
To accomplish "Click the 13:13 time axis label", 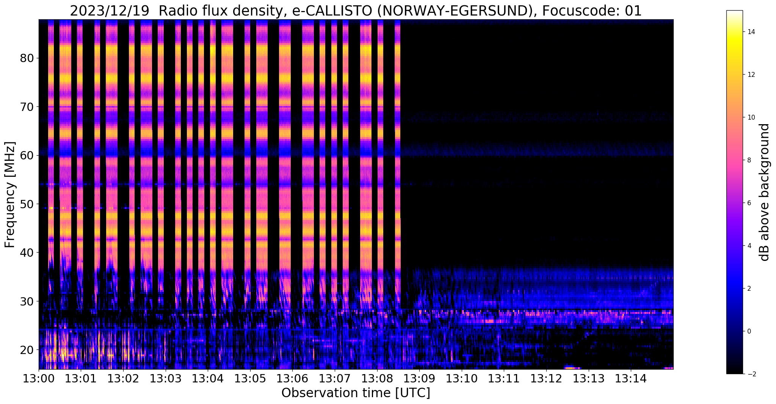I will pos(588,379).
